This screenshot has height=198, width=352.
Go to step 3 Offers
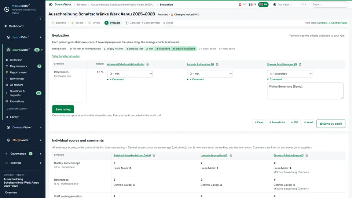point(94,23)
